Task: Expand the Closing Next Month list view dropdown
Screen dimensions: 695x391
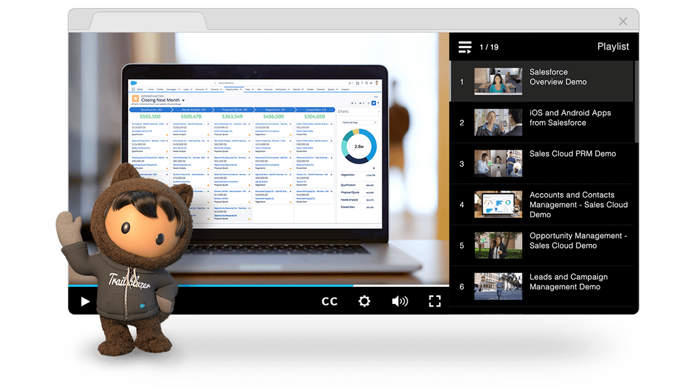Action: pyautogui.click(x=183, y=100)
